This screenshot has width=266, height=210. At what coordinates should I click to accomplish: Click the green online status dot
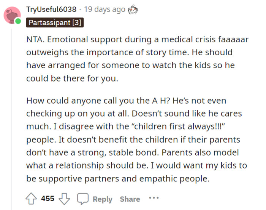18,21
